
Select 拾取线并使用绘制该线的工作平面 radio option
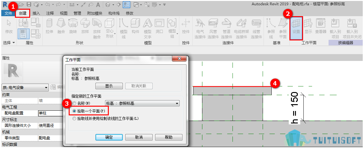tap(74, 118)
